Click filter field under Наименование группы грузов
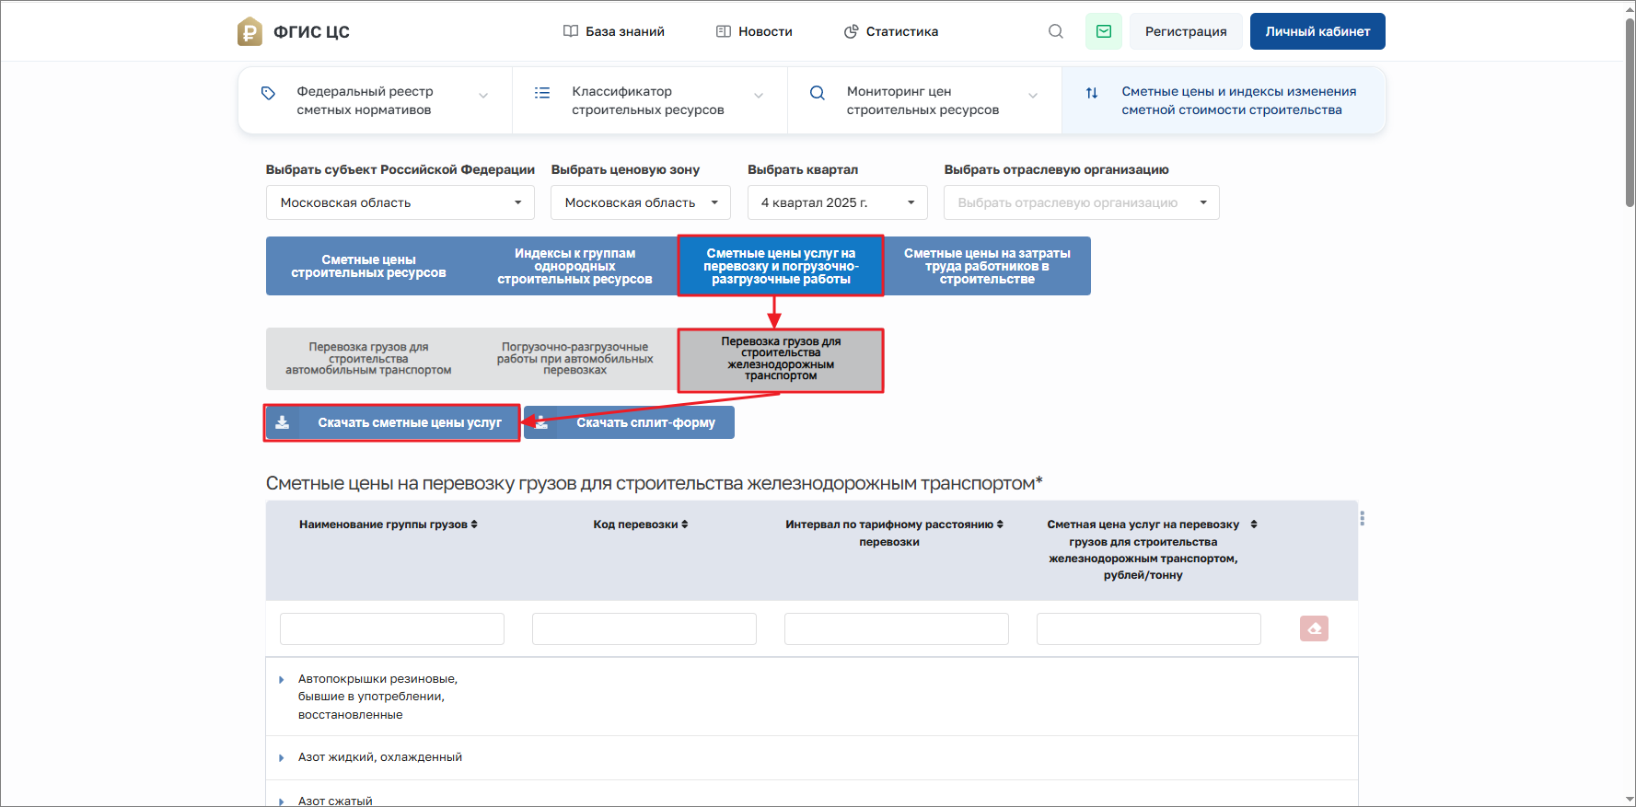 pos(392,628)
